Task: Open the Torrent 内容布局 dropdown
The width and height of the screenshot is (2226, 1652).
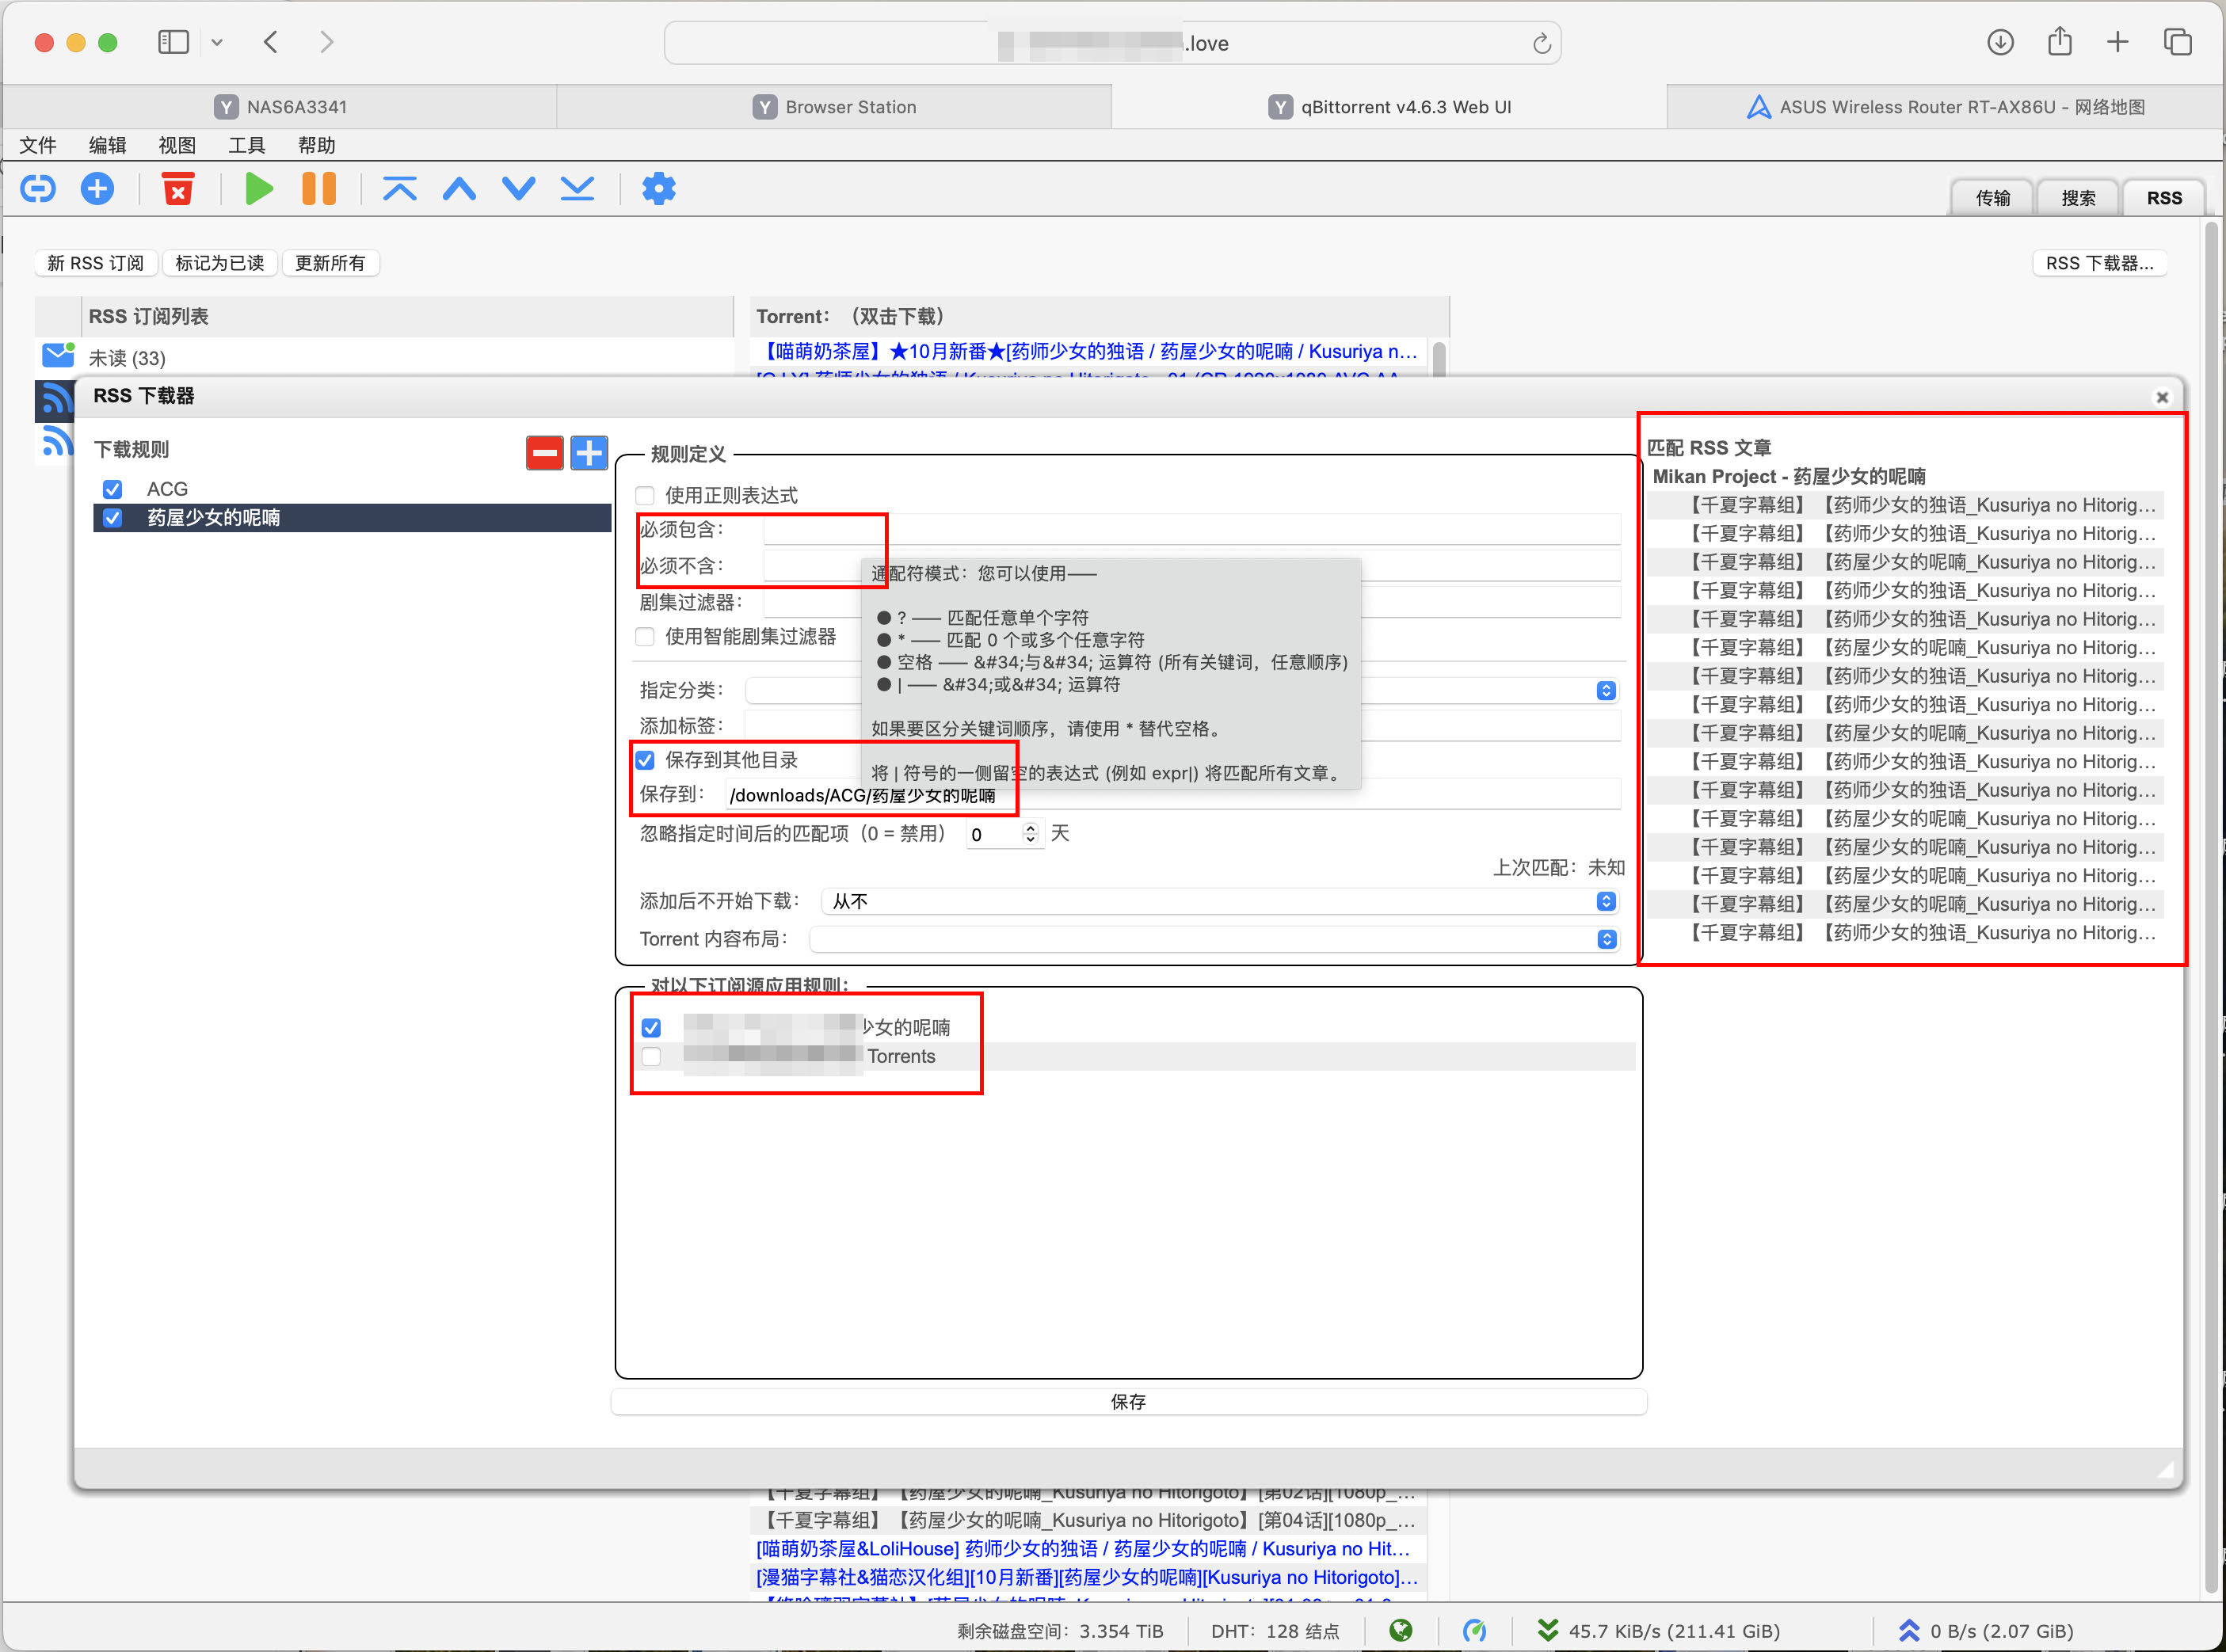Action: point(1214,939)
